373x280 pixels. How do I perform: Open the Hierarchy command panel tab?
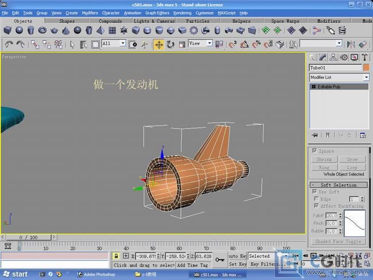(333, 57)
